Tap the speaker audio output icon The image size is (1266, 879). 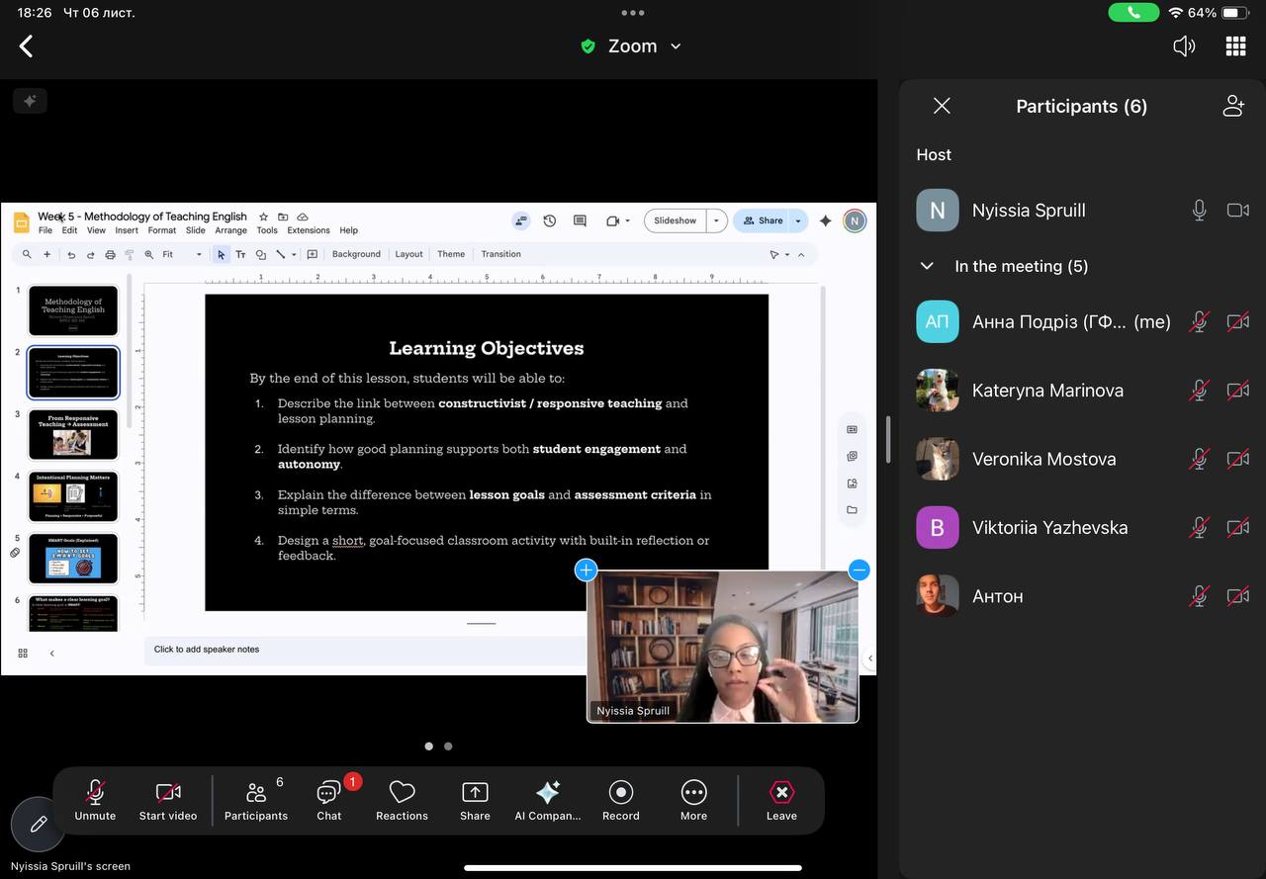point(1184,46)
